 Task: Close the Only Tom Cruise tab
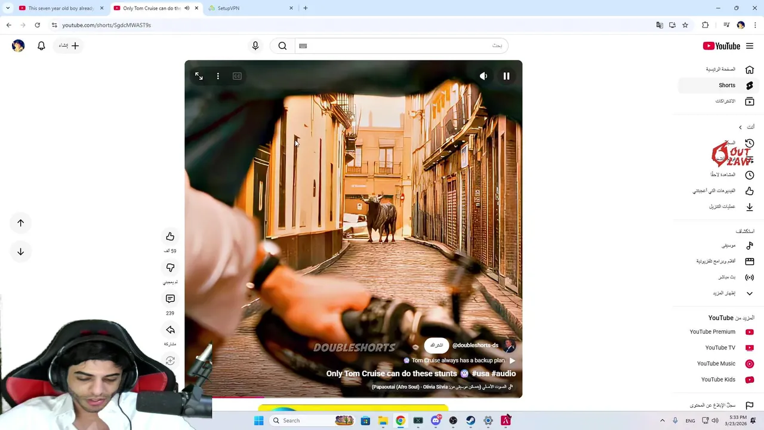[x=196, y=8]
